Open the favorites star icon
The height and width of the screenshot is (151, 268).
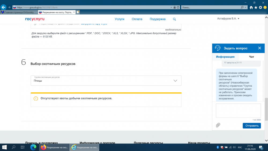[x=256, y=8]
